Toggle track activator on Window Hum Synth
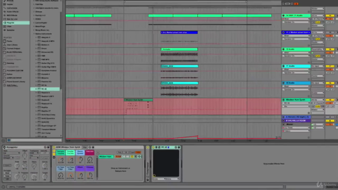The image size is (338, 190). (x=330, y=100)
